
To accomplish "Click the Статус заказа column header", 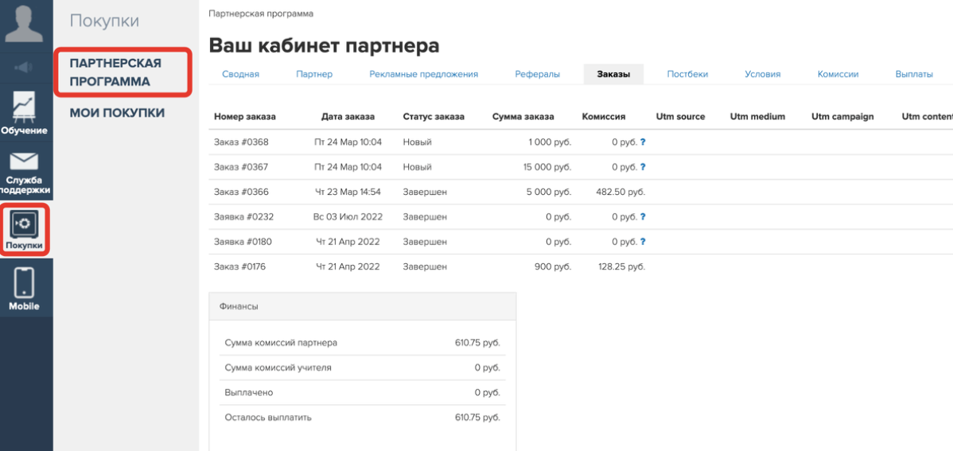I will point(434,117).
